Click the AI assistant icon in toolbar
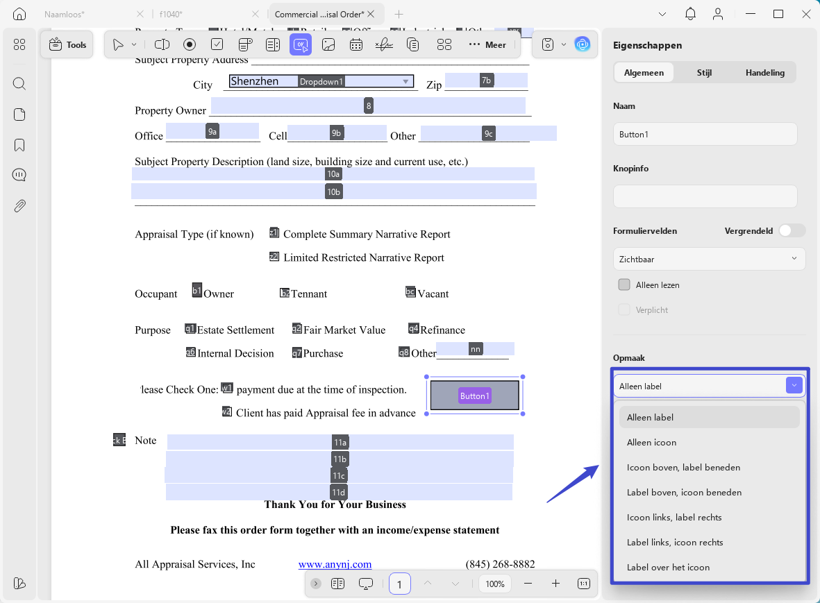This screenshot has height=603, width=820. (582, 44)
